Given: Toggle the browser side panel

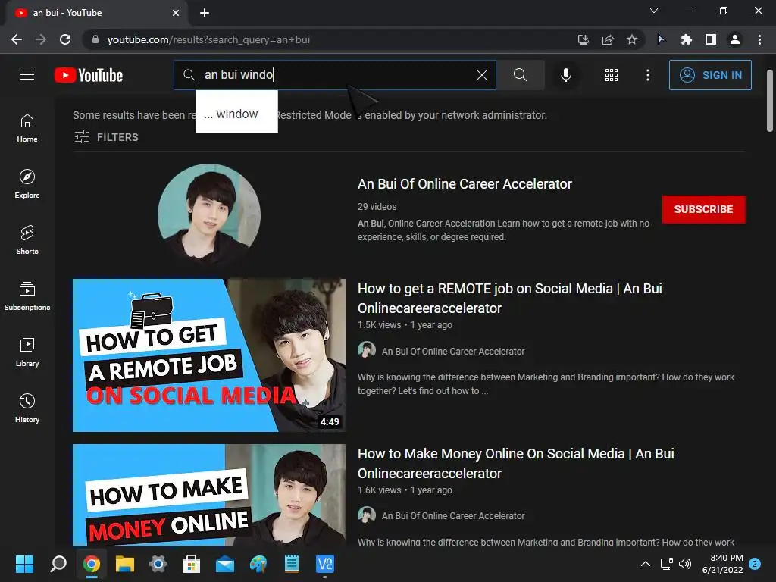Looking at the screenshot, I should pyautogui.click(x=711, y=39).
